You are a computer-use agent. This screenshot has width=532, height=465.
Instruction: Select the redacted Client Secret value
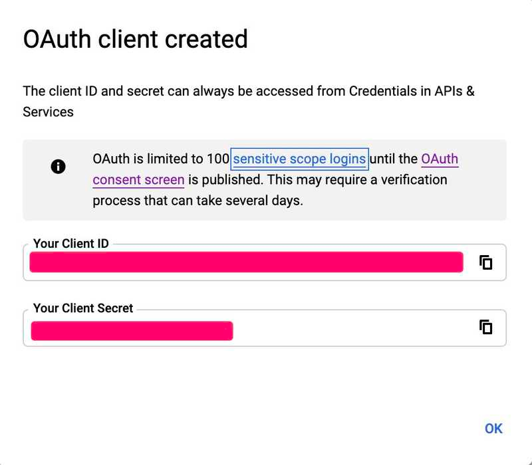tap(132, 331)
